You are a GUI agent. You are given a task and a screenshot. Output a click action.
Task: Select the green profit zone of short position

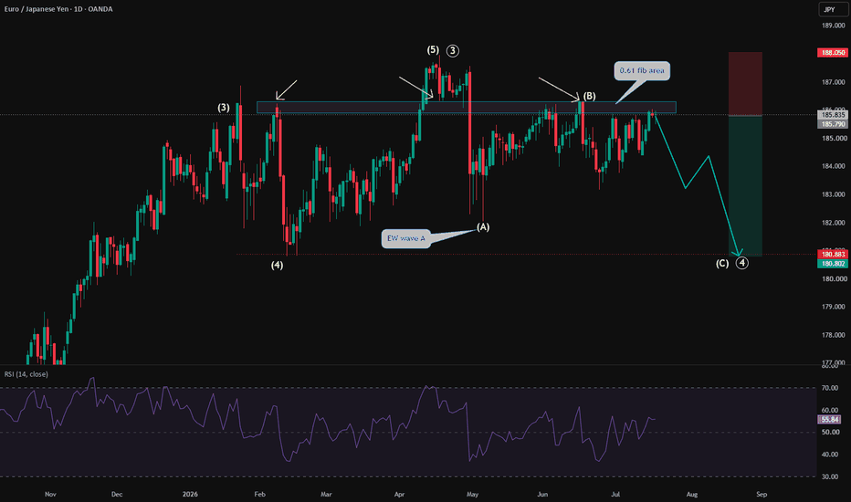pos(745,185)
